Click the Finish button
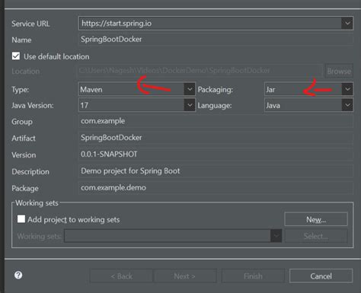361x293 pixels. (x=253, y=275)
